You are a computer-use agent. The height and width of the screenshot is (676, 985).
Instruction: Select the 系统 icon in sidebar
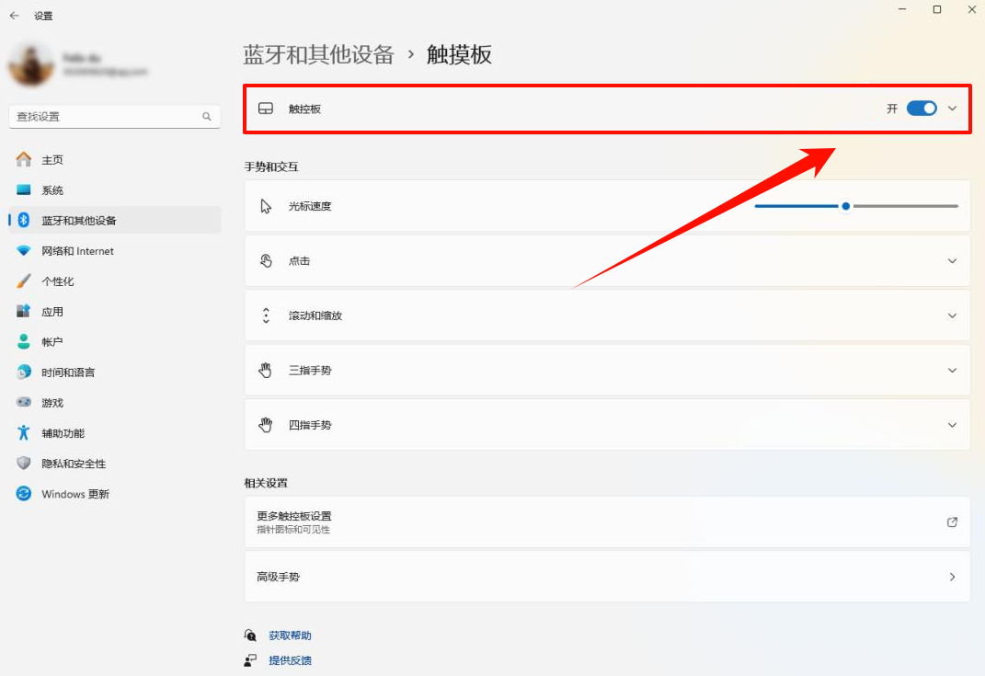pyautogui.click(x=24, y=189)
